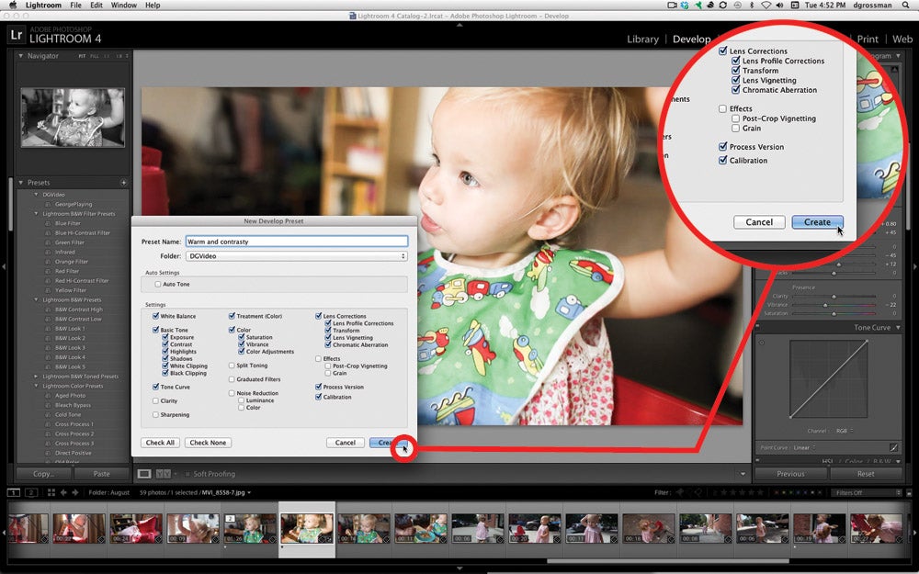Switch to the Print module
This screenshot has height=574, width=919.
[868, 39]
